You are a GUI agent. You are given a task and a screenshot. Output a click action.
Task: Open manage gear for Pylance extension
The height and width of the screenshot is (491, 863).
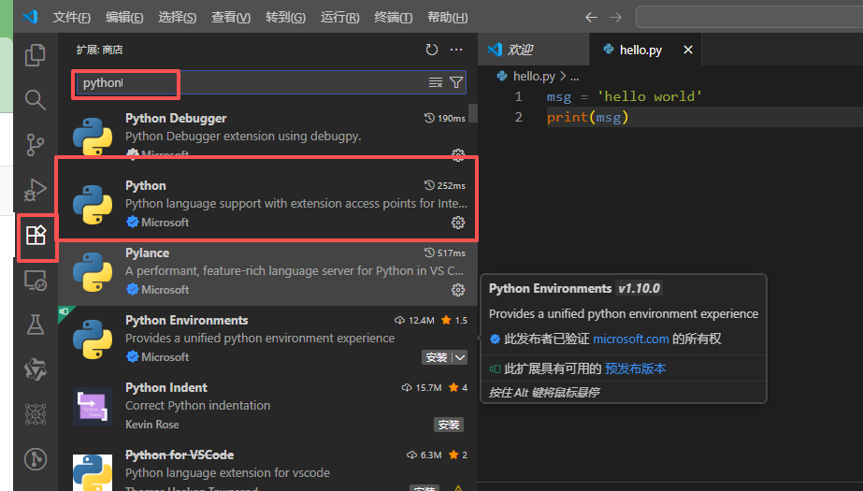tap(458, 290)
